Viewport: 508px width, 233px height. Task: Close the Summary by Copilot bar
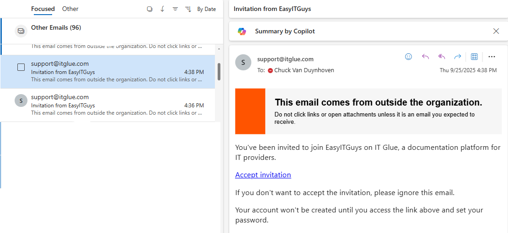(496, 31)
